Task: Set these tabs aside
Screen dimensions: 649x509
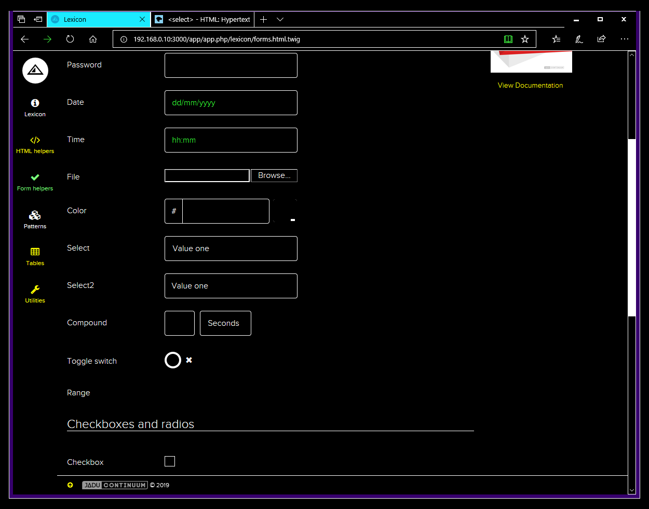Action: [x=38, y=19]
